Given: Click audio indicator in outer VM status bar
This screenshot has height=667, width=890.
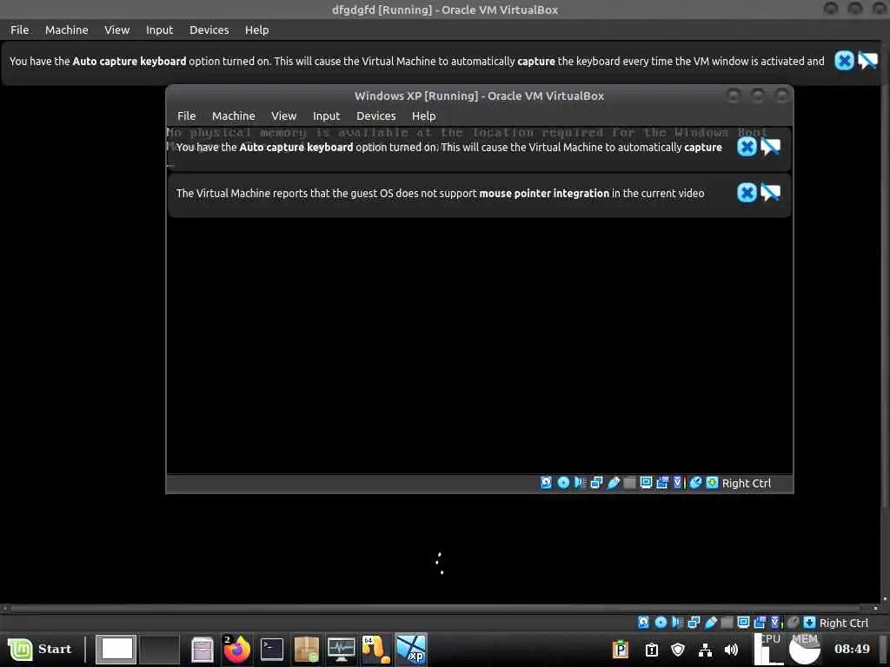Looking at the screenshot, I should point(677,622).
